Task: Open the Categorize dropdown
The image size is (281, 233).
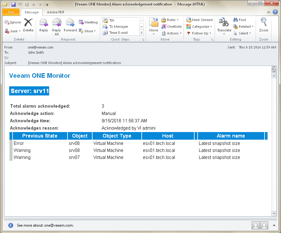Action: tap(199, 27)
